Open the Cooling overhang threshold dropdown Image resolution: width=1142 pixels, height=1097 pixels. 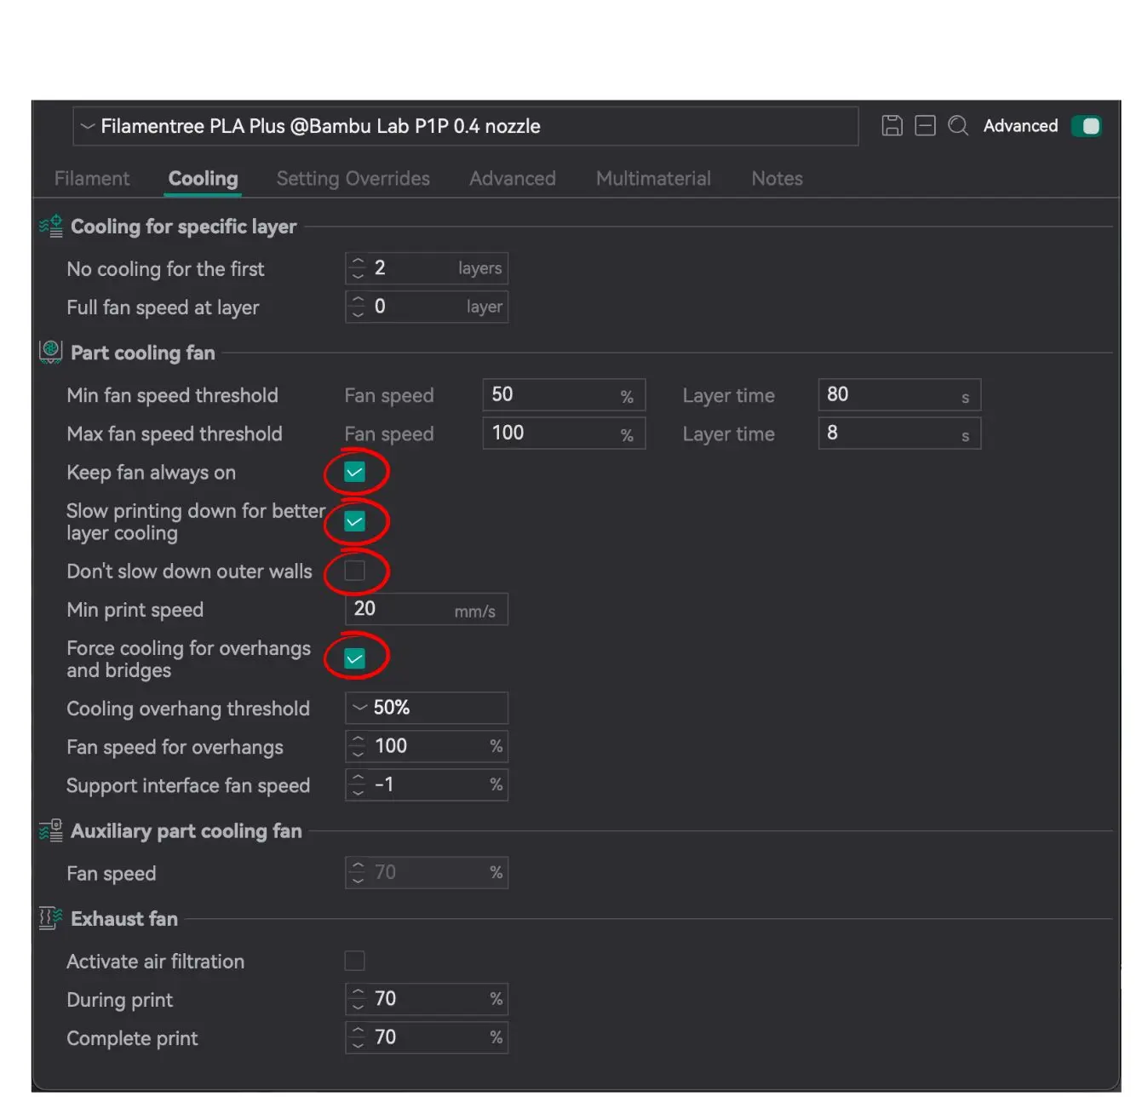pos(426,708)
